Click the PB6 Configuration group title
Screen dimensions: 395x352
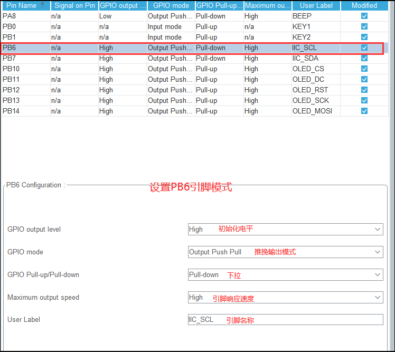click(36, 185)
